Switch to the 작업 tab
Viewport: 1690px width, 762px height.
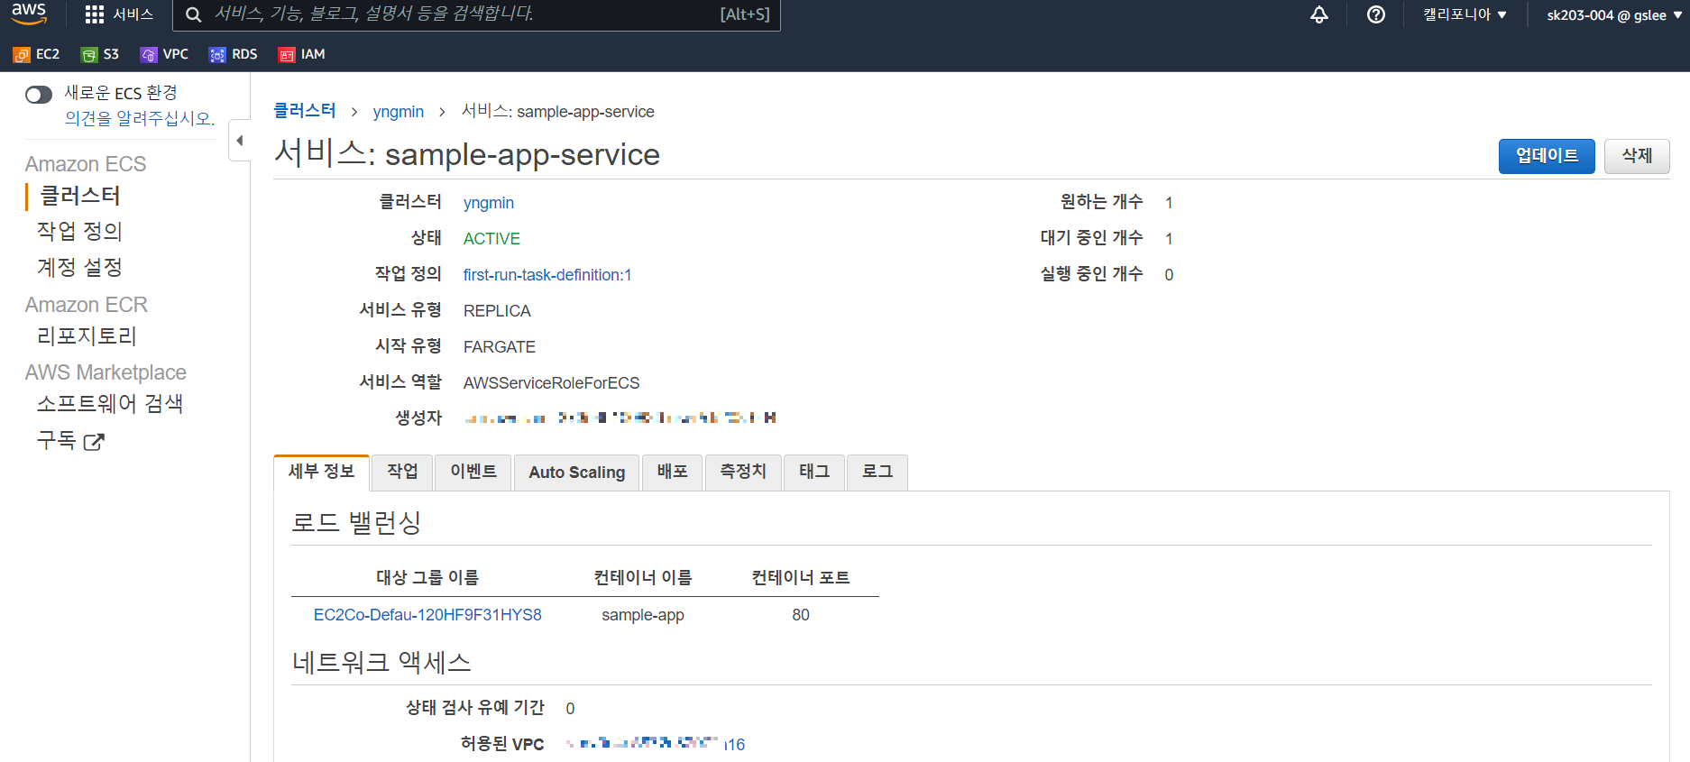click(402, 472)
